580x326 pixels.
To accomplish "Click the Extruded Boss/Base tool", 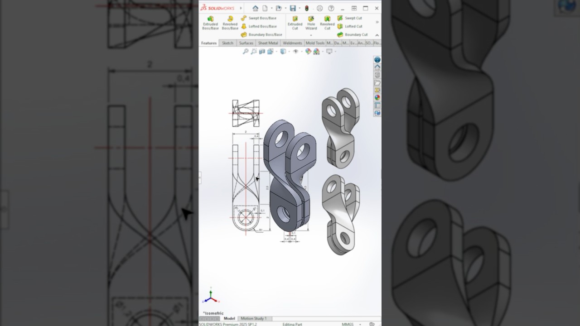I will coord(210,23).
